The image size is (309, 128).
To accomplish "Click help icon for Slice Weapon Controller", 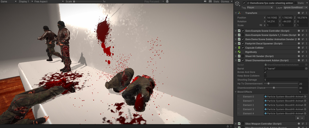I will 299,124.
